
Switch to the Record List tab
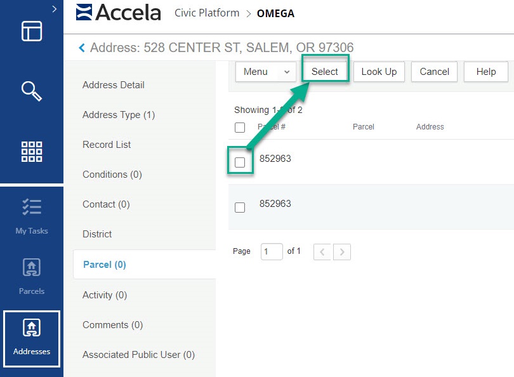(x=107, y=145)
